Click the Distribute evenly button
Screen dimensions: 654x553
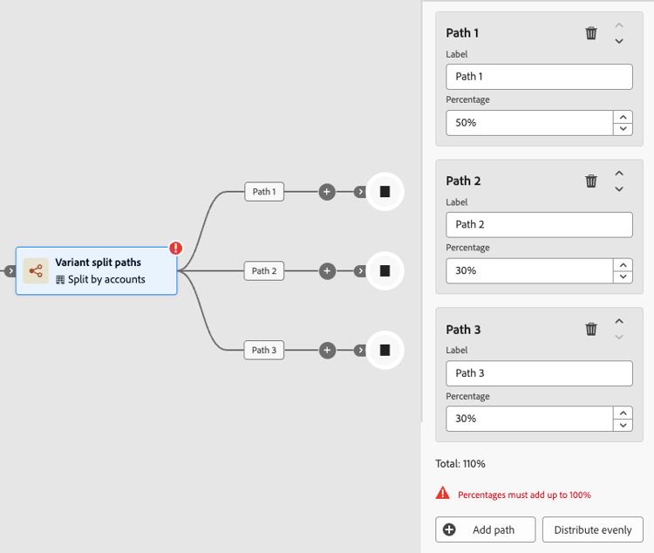593,529
